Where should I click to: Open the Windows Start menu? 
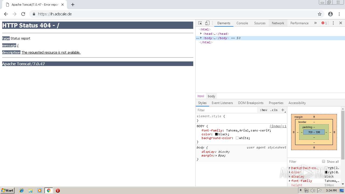click(7, 190)
